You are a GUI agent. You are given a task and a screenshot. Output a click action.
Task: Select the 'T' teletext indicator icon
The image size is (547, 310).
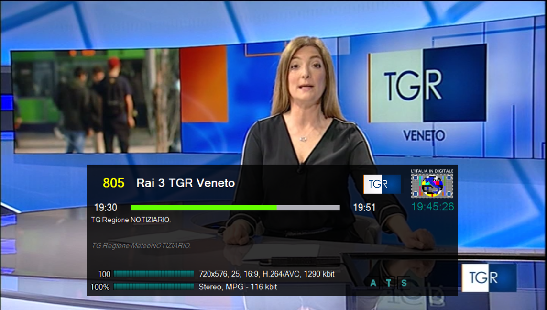point(389,283)
